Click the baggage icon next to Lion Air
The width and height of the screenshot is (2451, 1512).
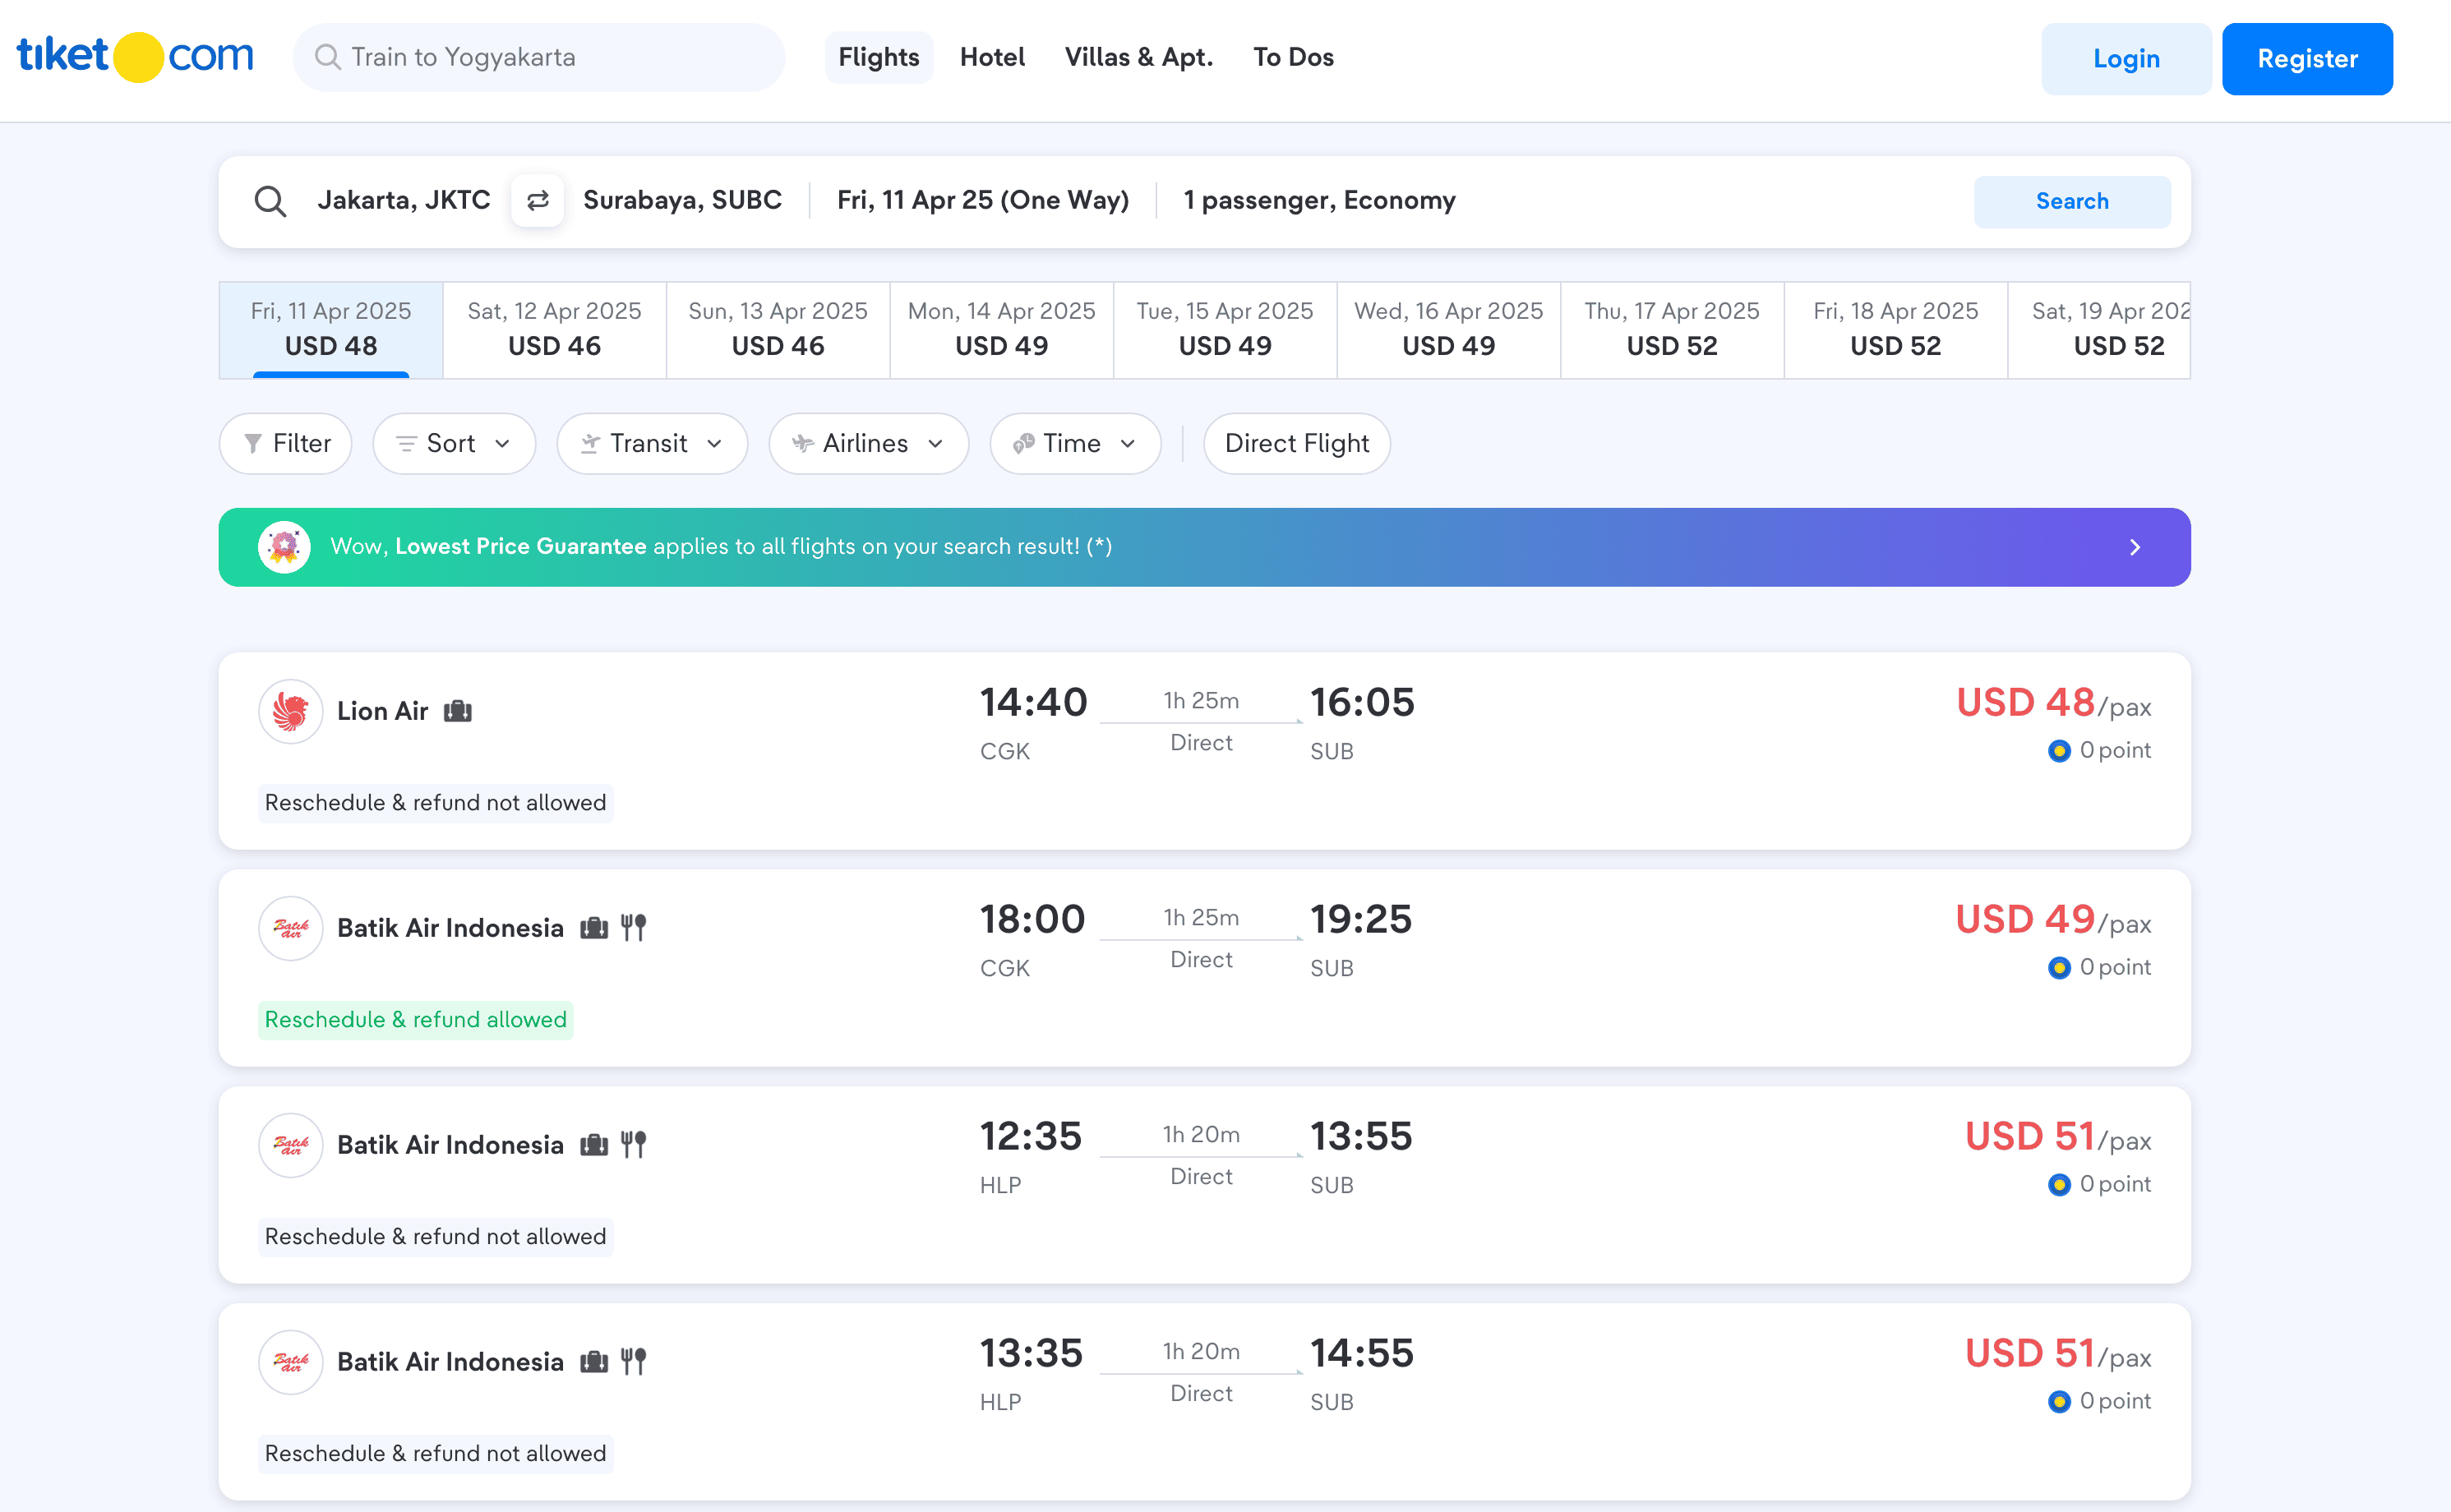point(458,711)
